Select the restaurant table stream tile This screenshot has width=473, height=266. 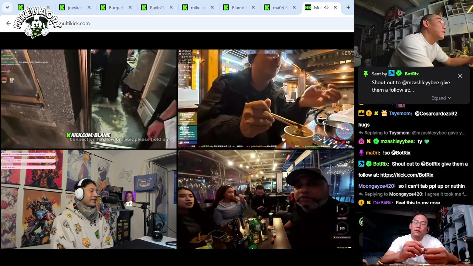(x=266, y=199)
